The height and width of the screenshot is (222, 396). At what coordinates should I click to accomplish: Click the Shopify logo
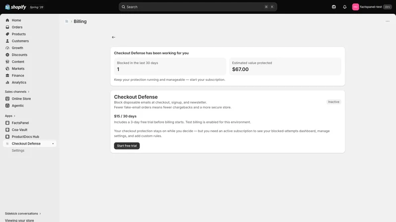[15, 7]
